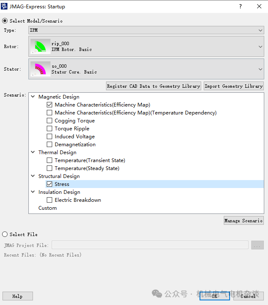Select the rip_000 rotor thumbnail
The image size is (268, 305).
coord(40,46)
